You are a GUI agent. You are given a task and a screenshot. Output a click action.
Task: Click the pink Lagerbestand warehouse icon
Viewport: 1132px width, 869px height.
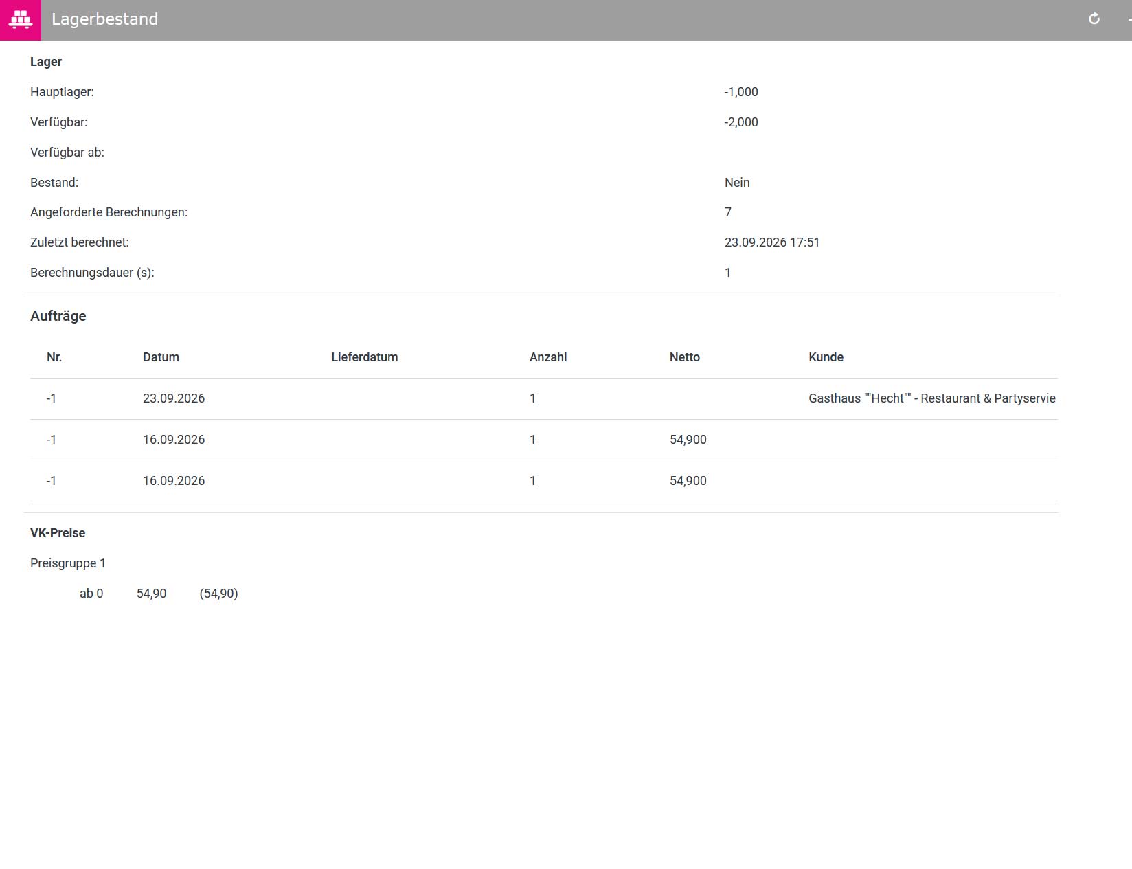click(x=21, y=20)
